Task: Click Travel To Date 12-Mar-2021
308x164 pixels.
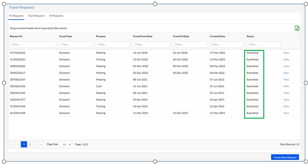Action: [180, 113]
